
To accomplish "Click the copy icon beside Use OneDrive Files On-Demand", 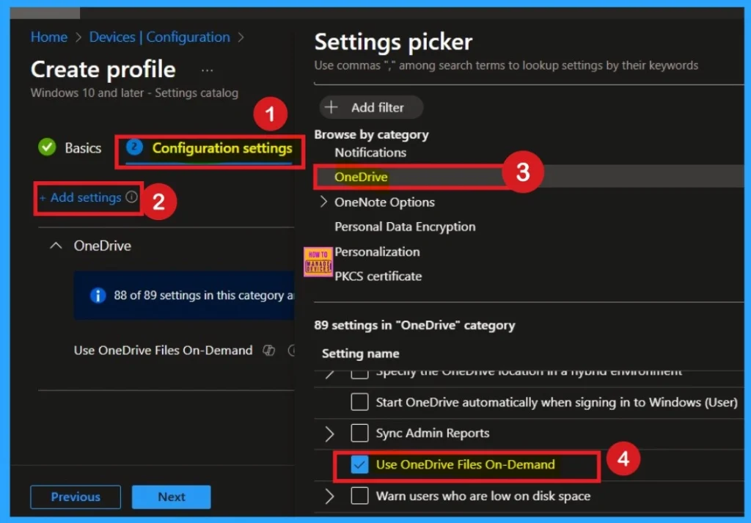I will (268, 351).
